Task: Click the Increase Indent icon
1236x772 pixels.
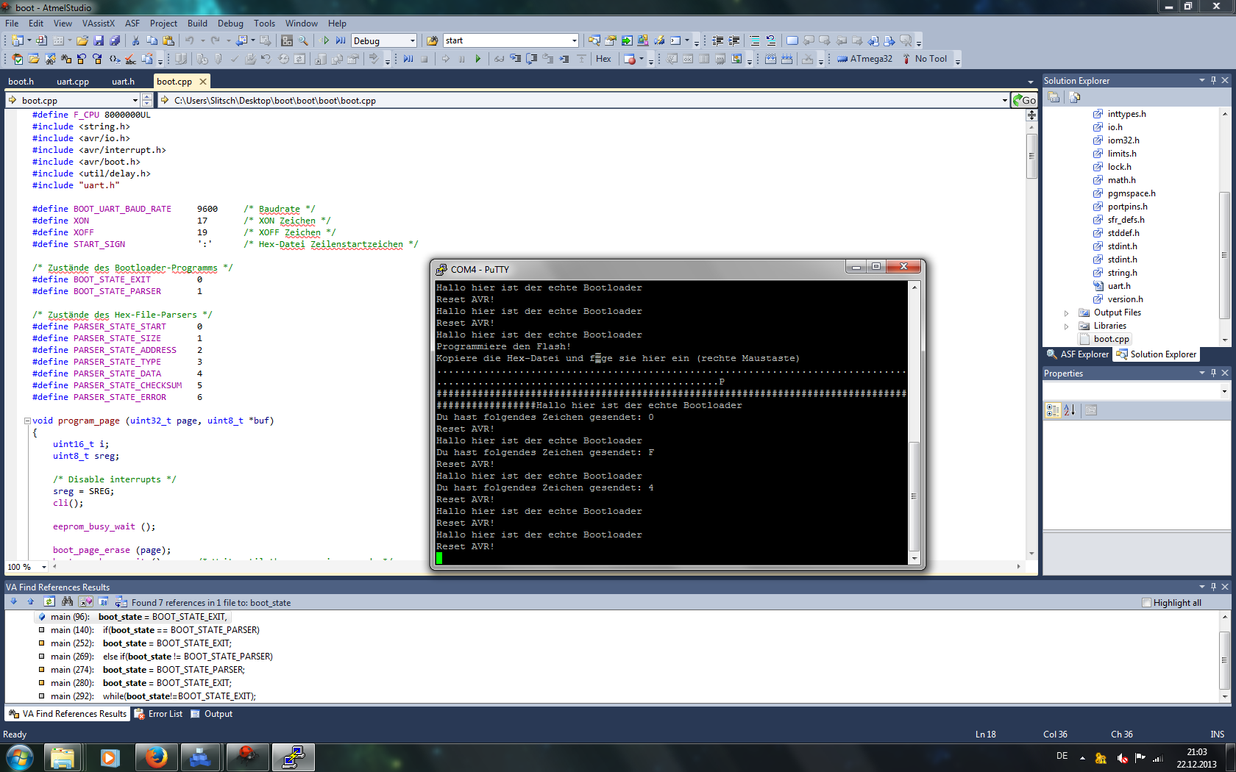Action: (x=734, y=40)
